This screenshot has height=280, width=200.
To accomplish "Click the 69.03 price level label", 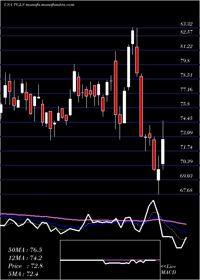I will (x=186, y=176).
